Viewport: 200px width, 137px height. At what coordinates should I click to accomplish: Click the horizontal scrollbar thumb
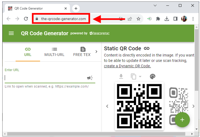click(96, 134)
